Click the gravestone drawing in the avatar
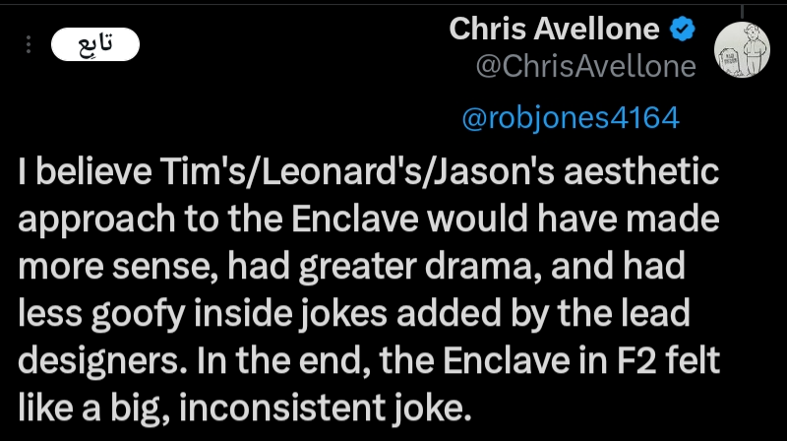This screenshot has height=441, width=787. point(729,62)
